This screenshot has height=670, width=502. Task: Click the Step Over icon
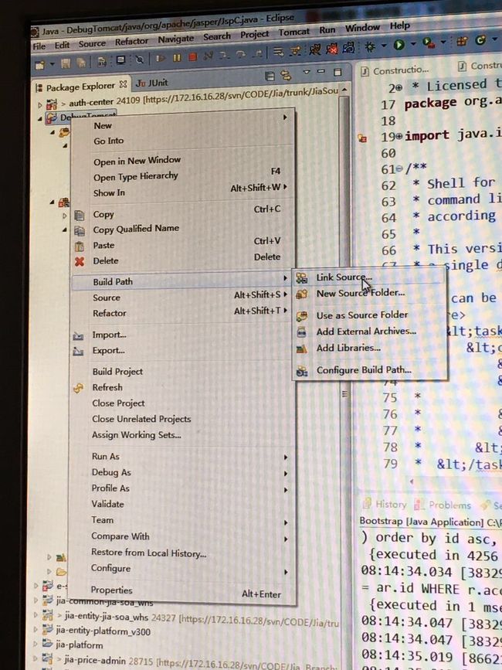click(x=241, y=54)
